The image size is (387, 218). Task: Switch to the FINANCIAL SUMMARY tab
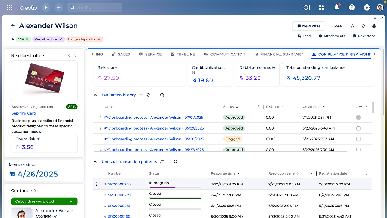(278, 54)
